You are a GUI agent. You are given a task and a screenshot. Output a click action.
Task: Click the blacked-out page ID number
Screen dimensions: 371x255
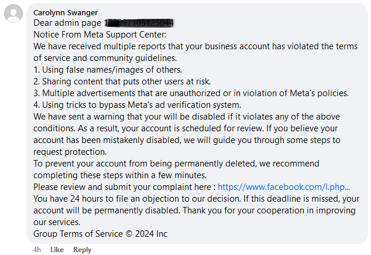(140, 23)
